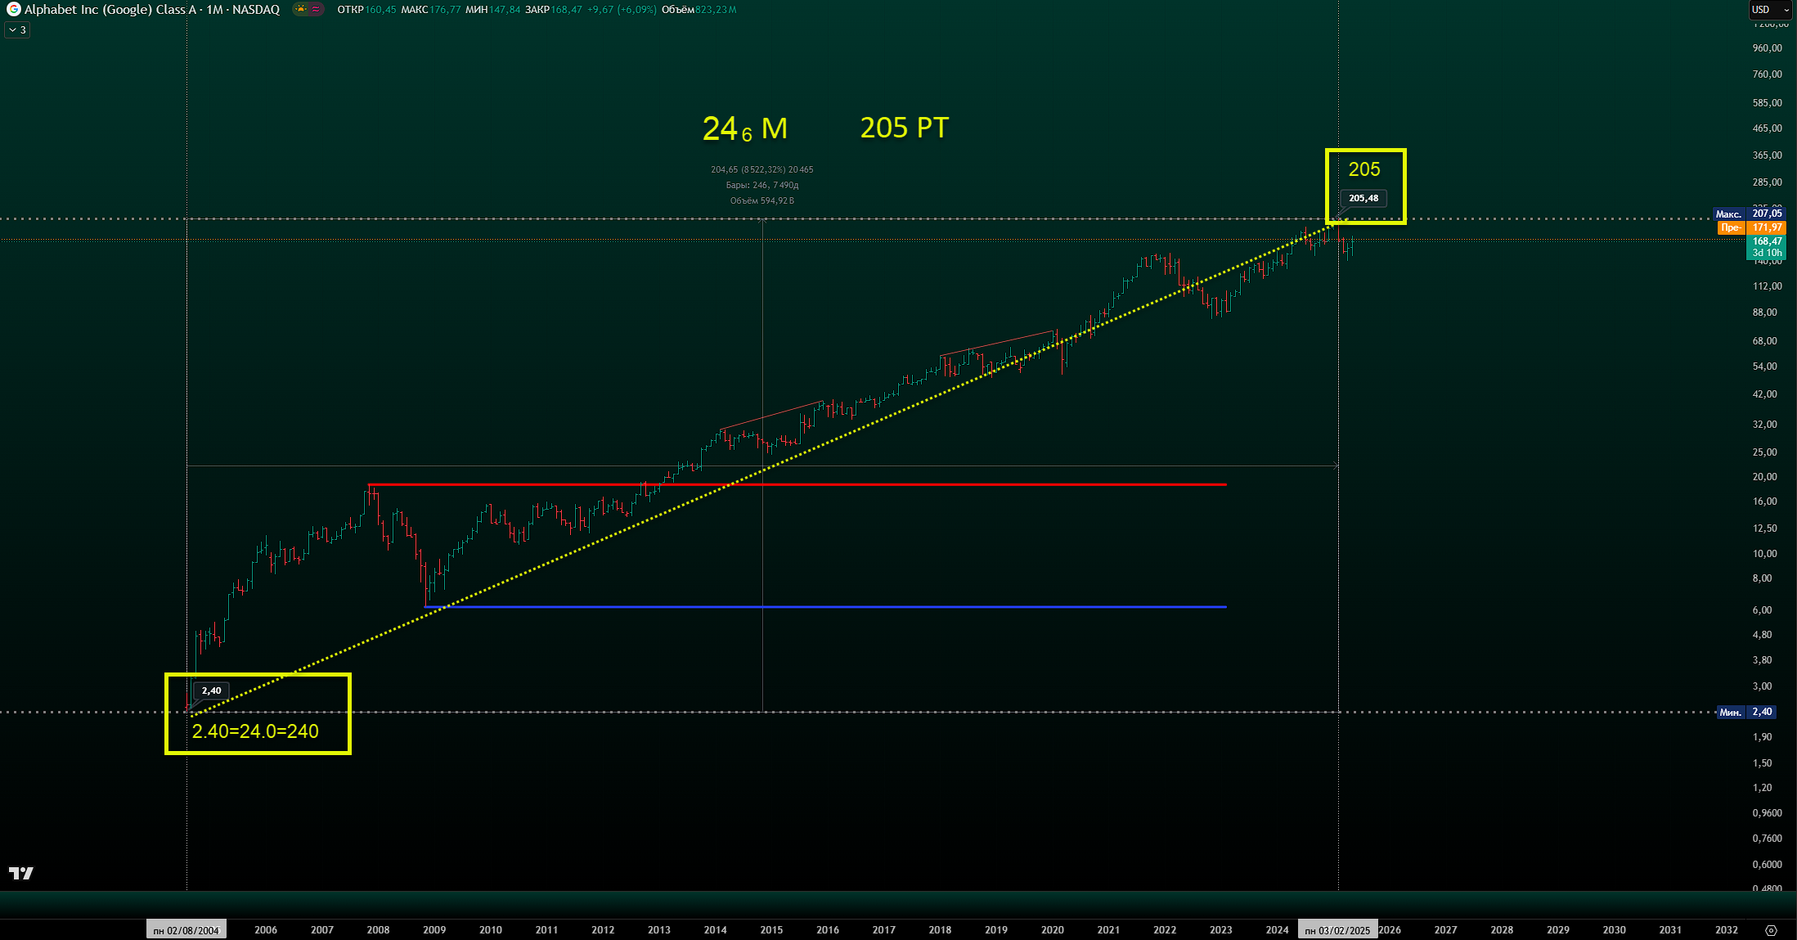Select the yellow '205' text in the box
Image resolution: width=1797 pixels, height=940 pixels.
point(1364,169)
